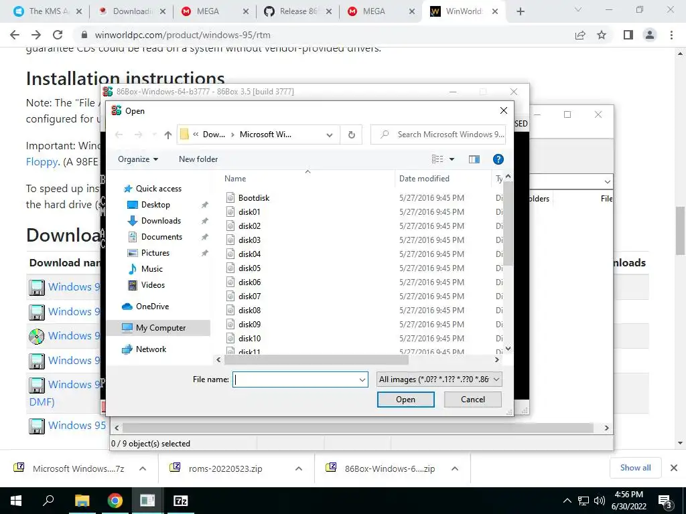Change file list view layout icon
This screenshot has height=514, width=686.
pos(437,159)
